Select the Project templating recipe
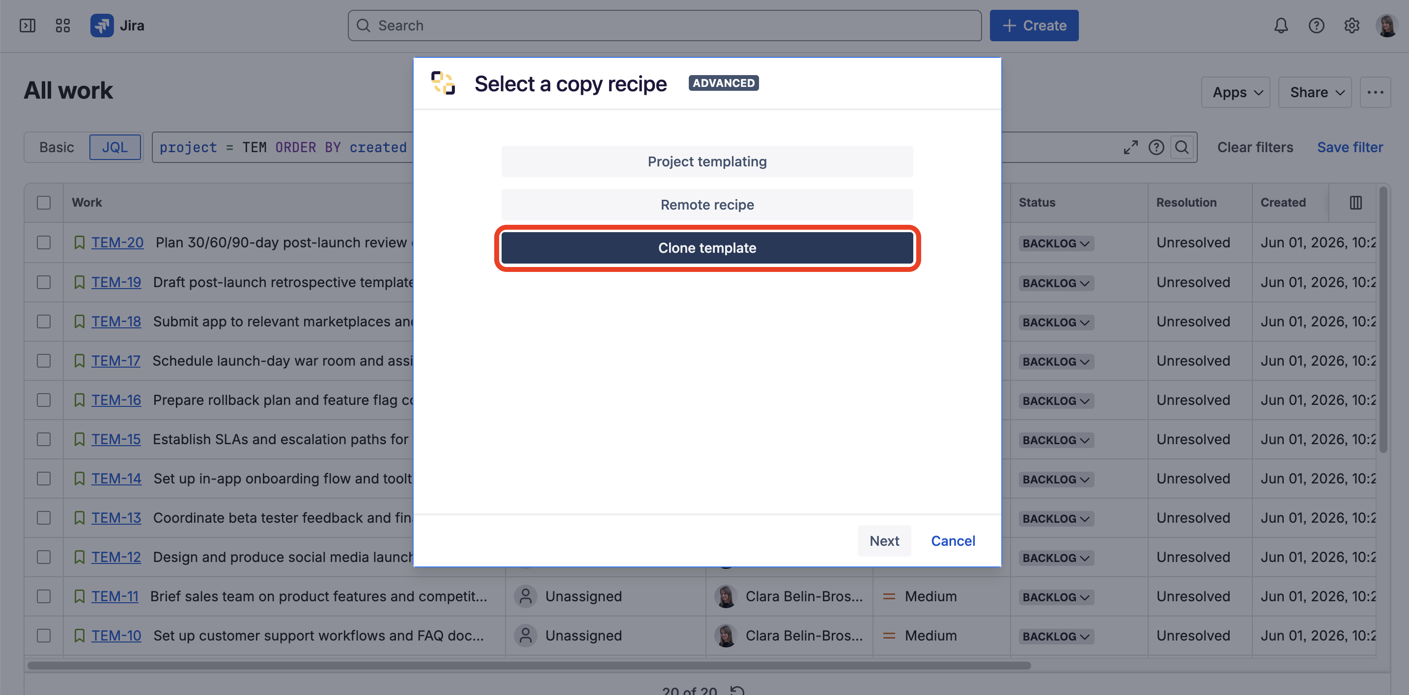This screenshot has height=695, width=1409. click(707, 161)
